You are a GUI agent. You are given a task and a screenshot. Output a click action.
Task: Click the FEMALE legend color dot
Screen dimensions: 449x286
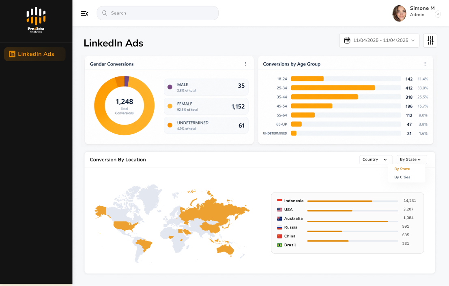click(170, 106)
